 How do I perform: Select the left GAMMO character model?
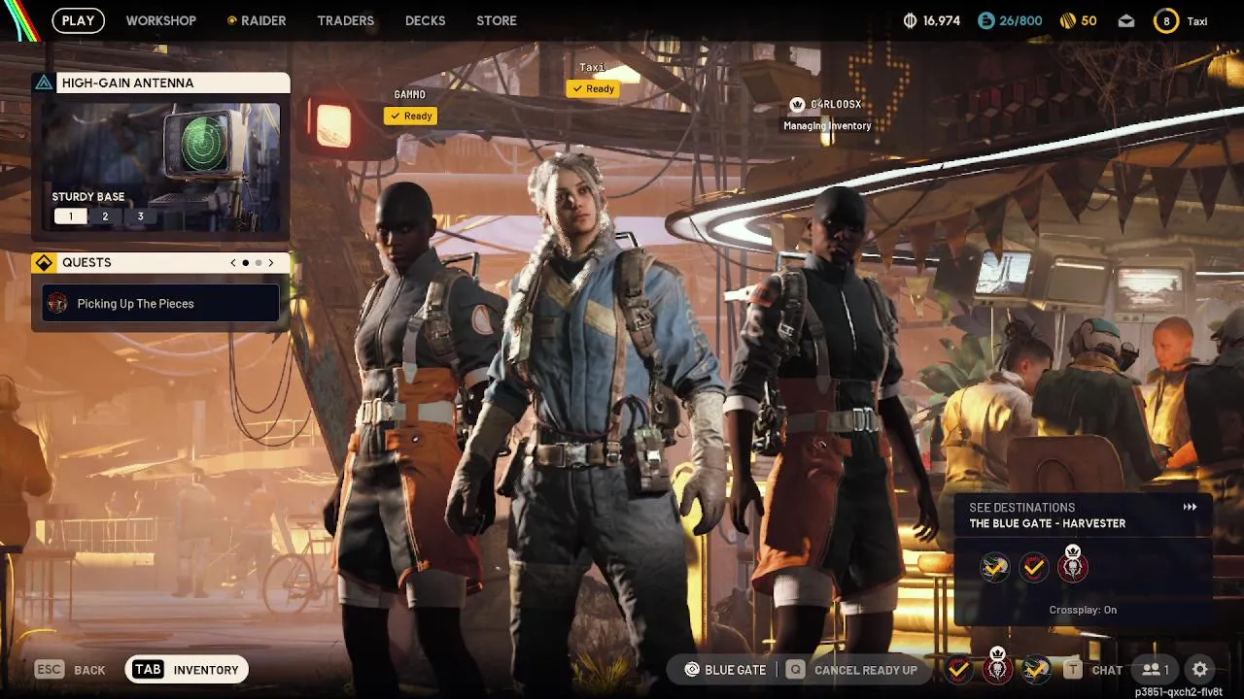(x=413, y=427)
